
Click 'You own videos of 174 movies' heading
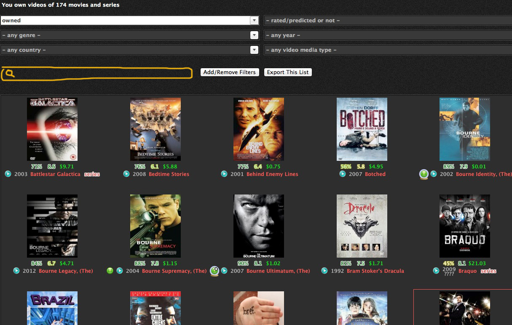click(x=60, y=5)
